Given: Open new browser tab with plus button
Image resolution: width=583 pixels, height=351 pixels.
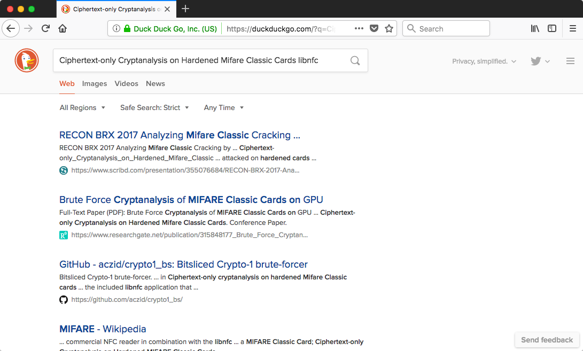Looking at the screenshot, I should [185, 9].
